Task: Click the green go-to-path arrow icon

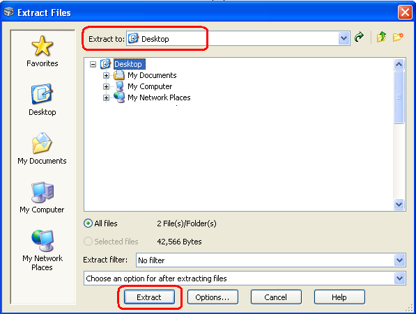Action: pyautogui.click(x=359, y=37)
